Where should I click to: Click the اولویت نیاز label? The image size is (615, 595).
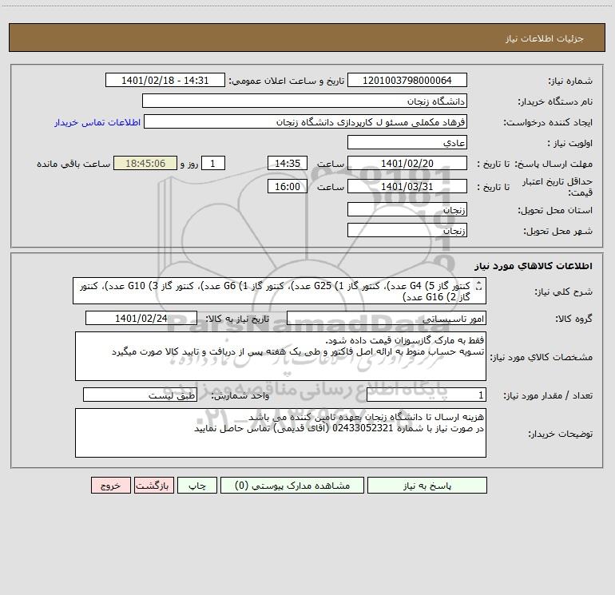pyautogui.click(x=569, y=144)
